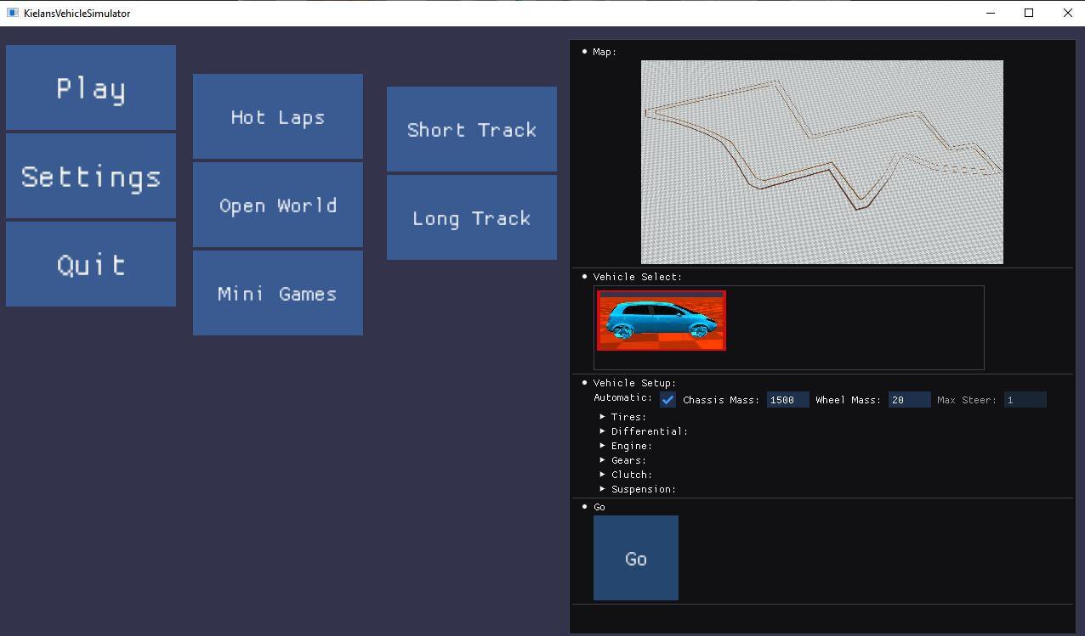Screen dimensions: 1085x636
Task: Expand the Suspension section
Action: (638, 489)
